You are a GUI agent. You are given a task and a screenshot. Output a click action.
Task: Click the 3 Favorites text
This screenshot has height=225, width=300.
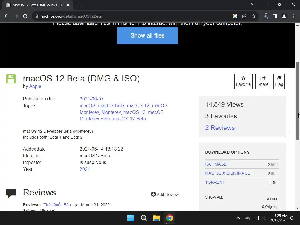click(221, 116)
